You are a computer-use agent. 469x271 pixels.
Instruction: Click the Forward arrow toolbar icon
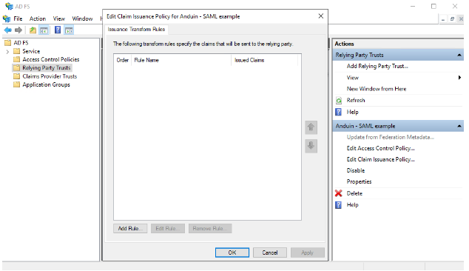tap(18, 30)
